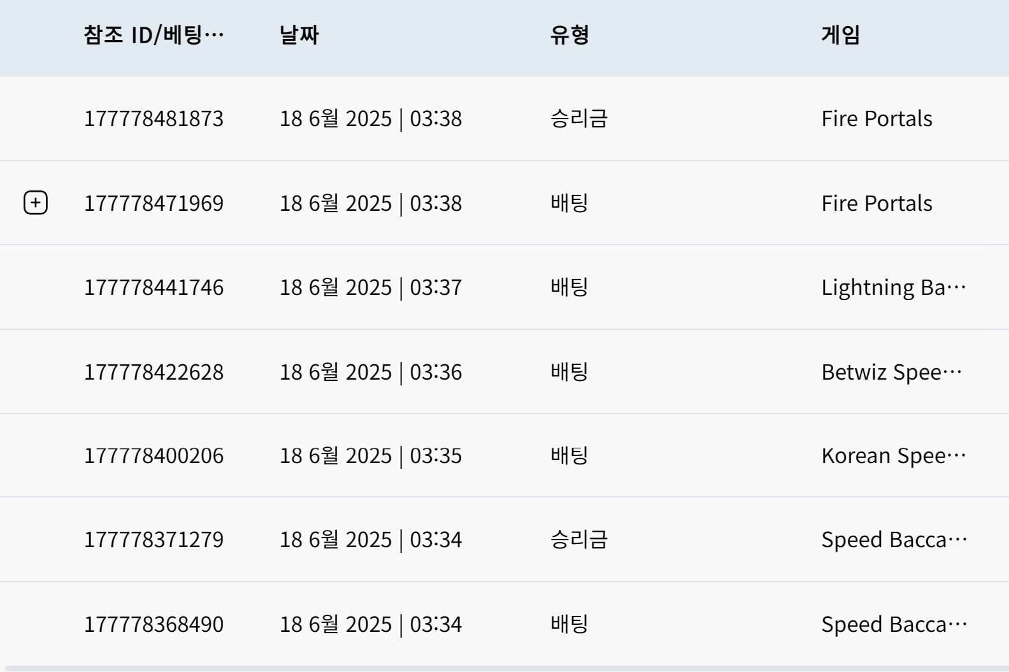This screenshot has width=1009, height=672.
Task: Expand the row for bet 177778471969
Action: pyautogui.click(x=36, y=203)
